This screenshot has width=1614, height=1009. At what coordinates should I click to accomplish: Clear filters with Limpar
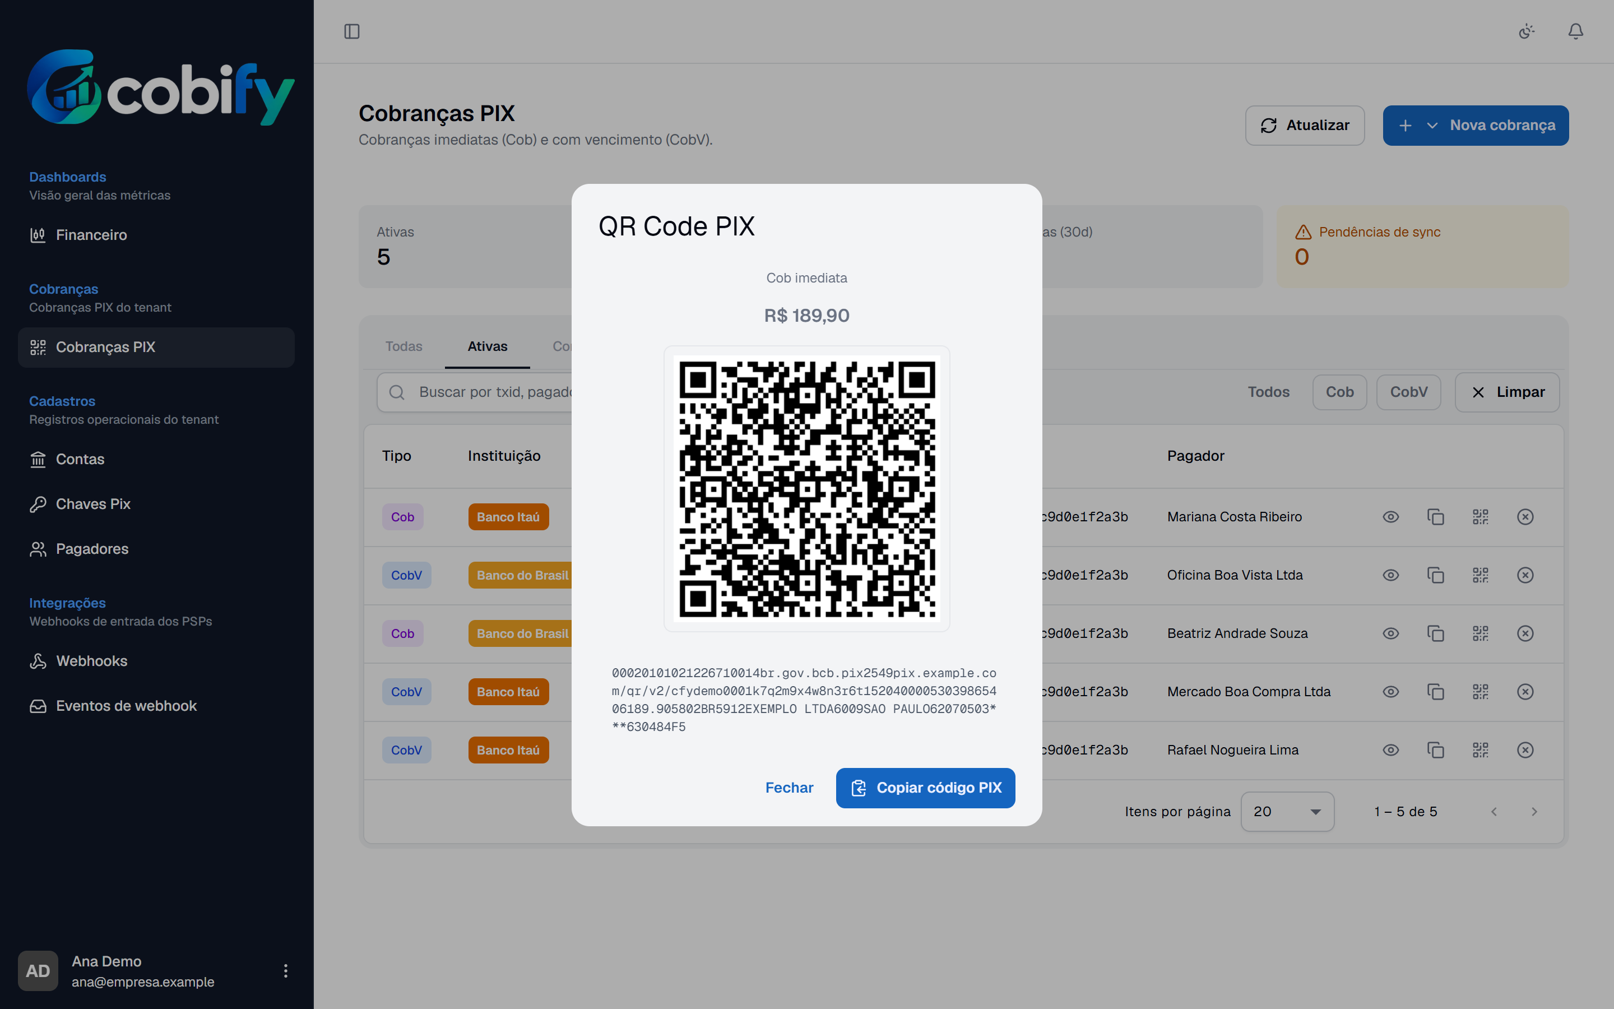pos(1508,392)
